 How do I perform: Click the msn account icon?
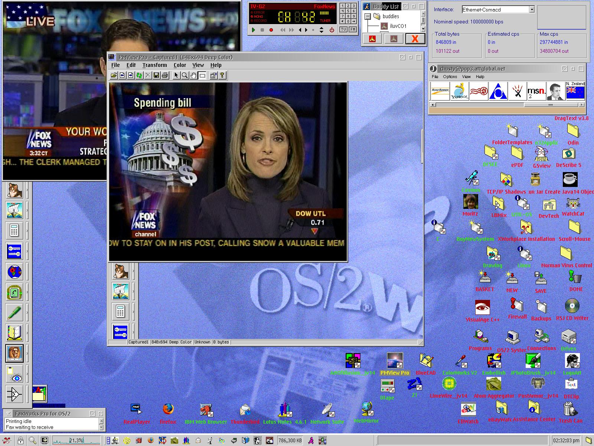(536, 91)
